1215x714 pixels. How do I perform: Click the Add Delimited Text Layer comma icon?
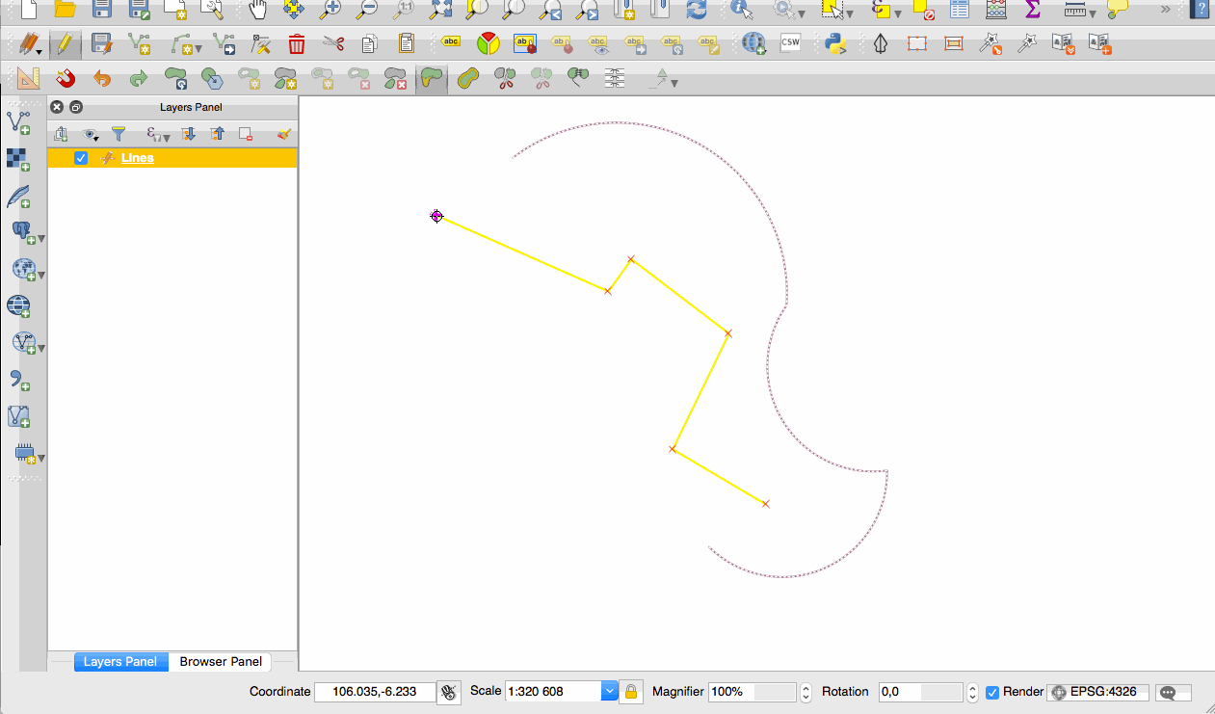click(18, 379)
